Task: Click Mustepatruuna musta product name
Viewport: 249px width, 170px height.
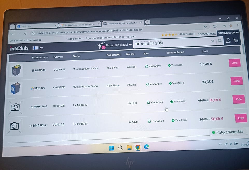Action: [x=85, y=69]
